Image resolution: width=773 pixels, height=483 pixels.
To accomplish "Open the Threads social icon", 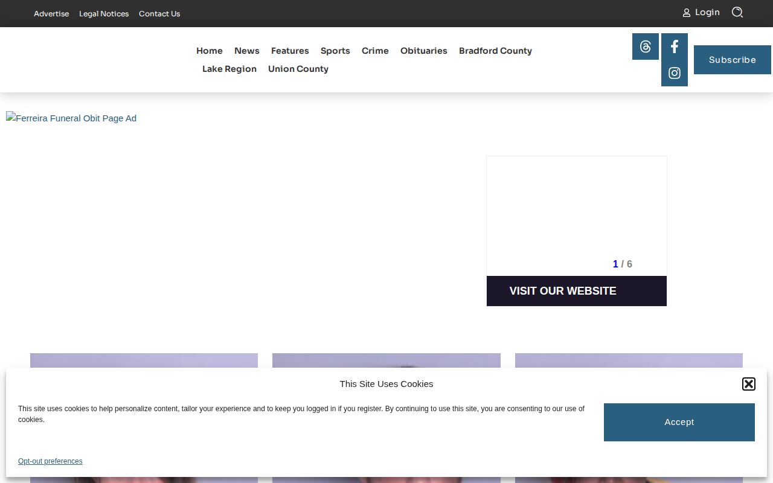I will 646,46.
